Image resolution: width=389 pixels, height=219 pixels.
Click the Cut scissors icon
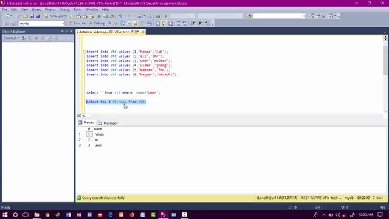tap(99, 16)
